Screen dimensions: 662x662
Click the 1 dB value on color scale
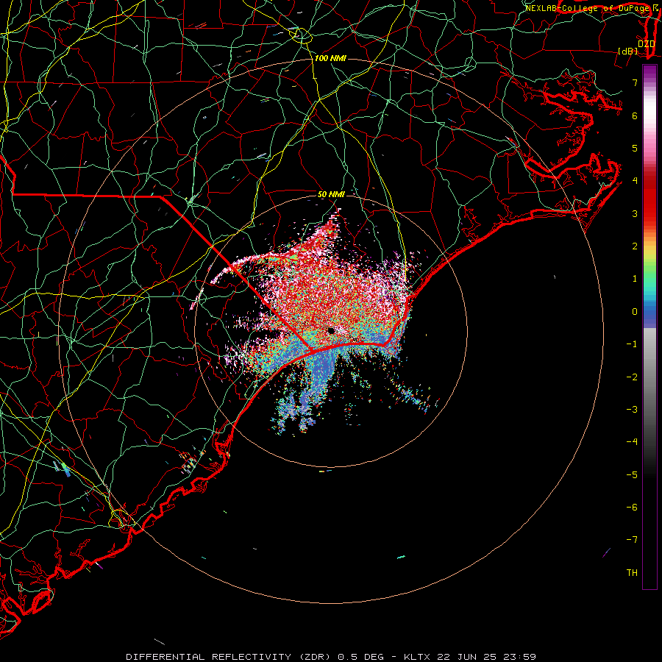tap(635, 279)
